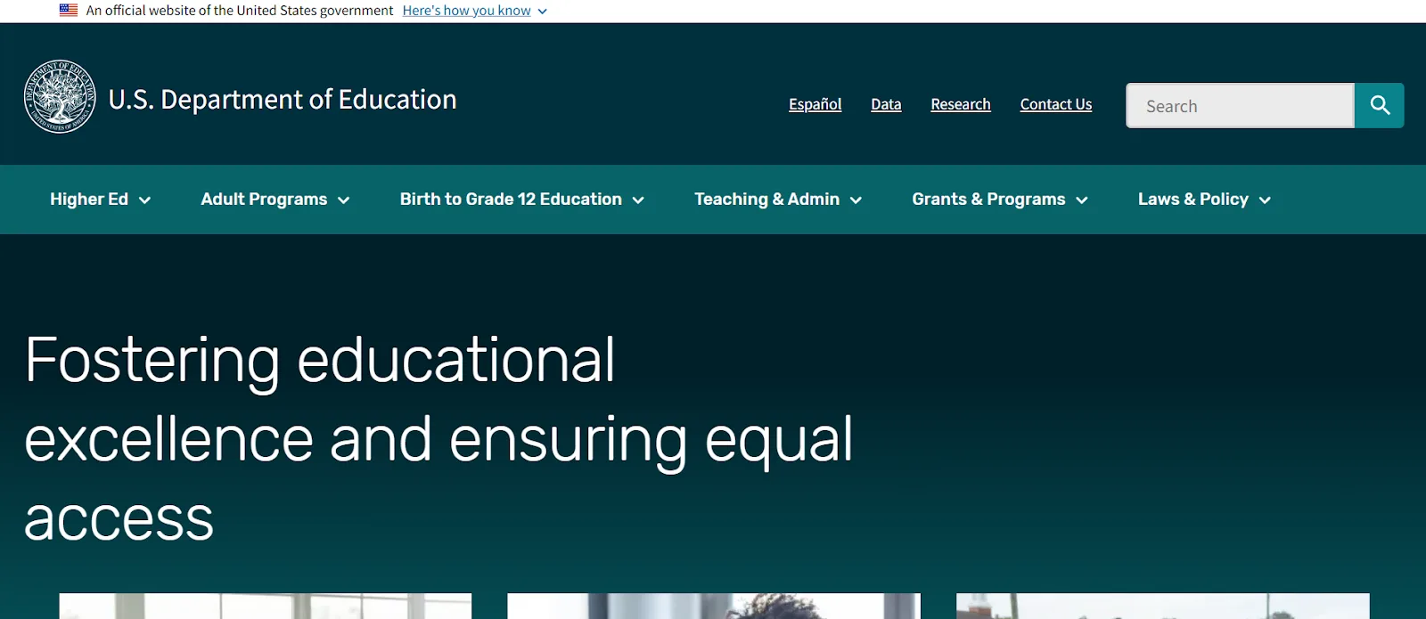Open the "Here's how you know" link
1426x619 pixels.
[x=466, y=11]
